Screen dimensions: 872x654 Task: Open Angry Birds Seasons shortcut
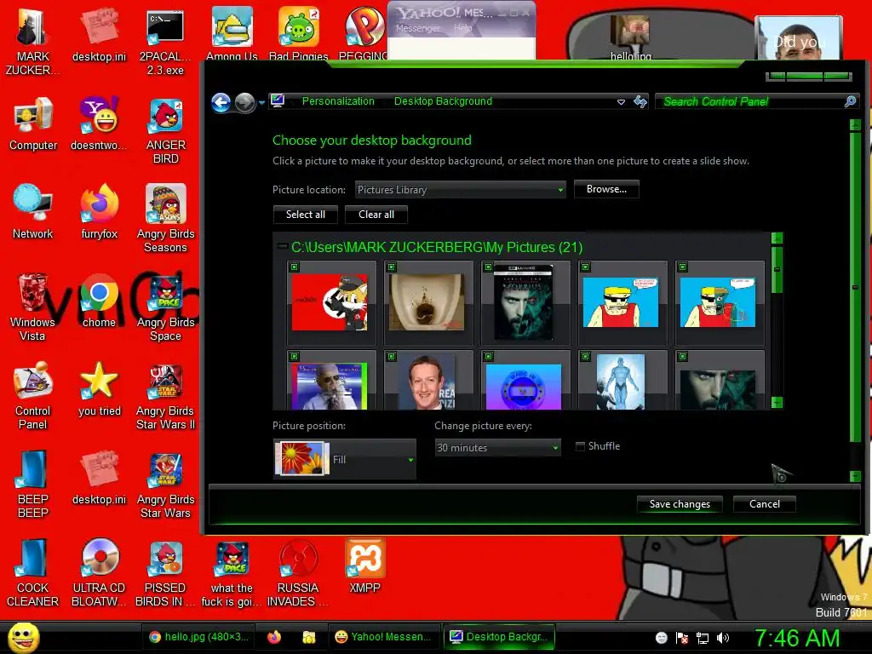click(x=166, y=219)
